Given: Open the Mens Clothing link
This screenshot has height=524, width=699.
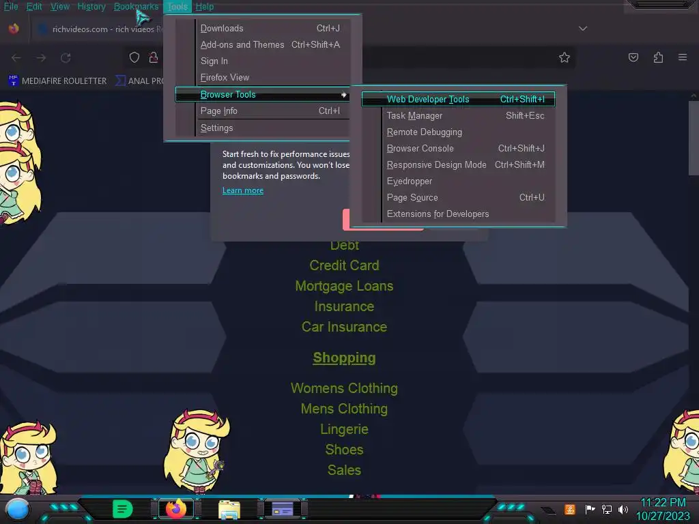Looking at the screenshot, I should tap(344, 409).
